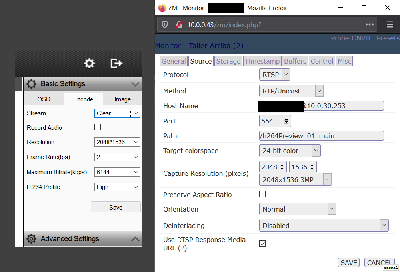Switch to Misc tab
This screenshot has height=272, width=400.
pyautogui.click(x=344, y=61)
